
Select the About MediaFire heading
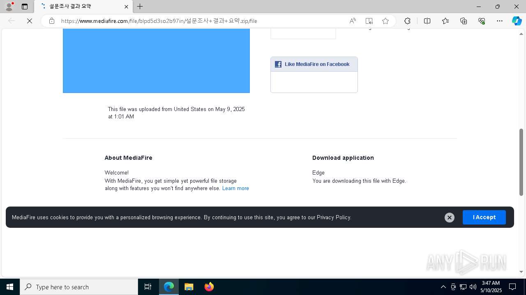click(x=128, y=158)
